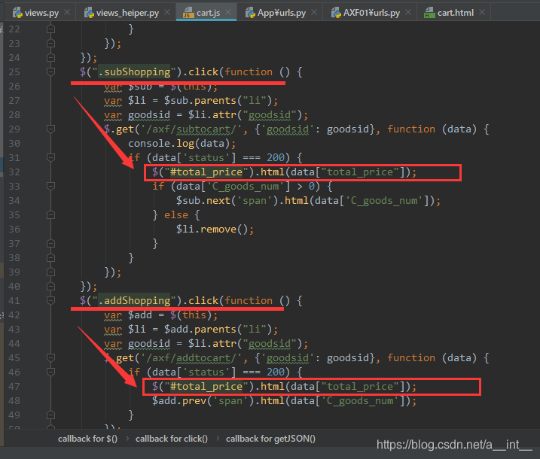Collapse the fold marker at line 24
This screenshot has width=540, height=459.
point(50,57)
